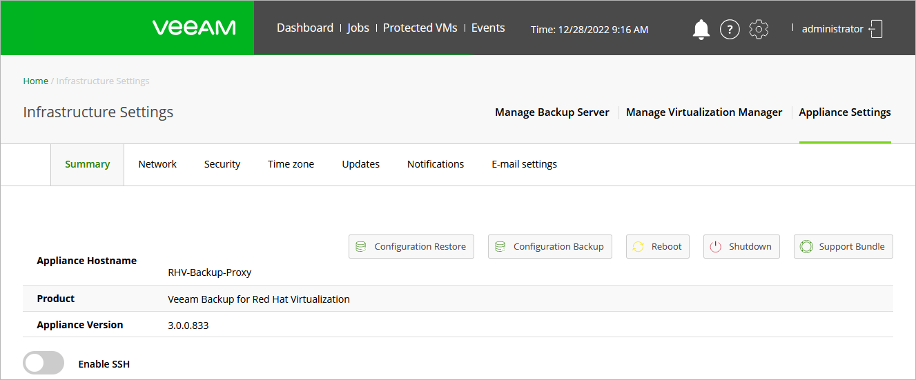
Task: Open the E-mail settings tab
Action: coord(524,164)
